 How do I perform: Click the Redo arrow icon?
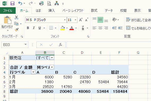pos(31,3)
